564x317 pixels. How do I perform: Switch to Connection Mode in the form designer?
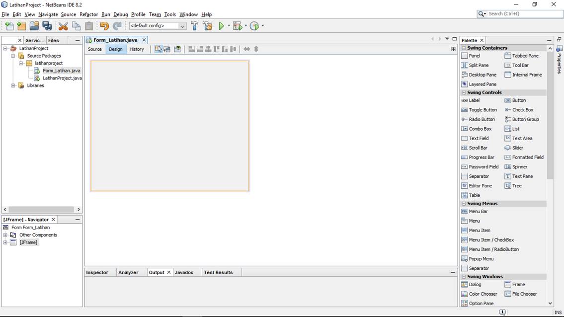click(166, 49)
